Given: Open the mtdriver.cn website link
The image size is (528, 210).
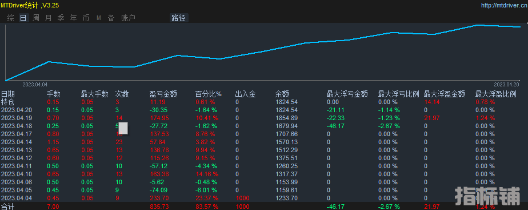Looking at the screenshot, I should point(504,5).
